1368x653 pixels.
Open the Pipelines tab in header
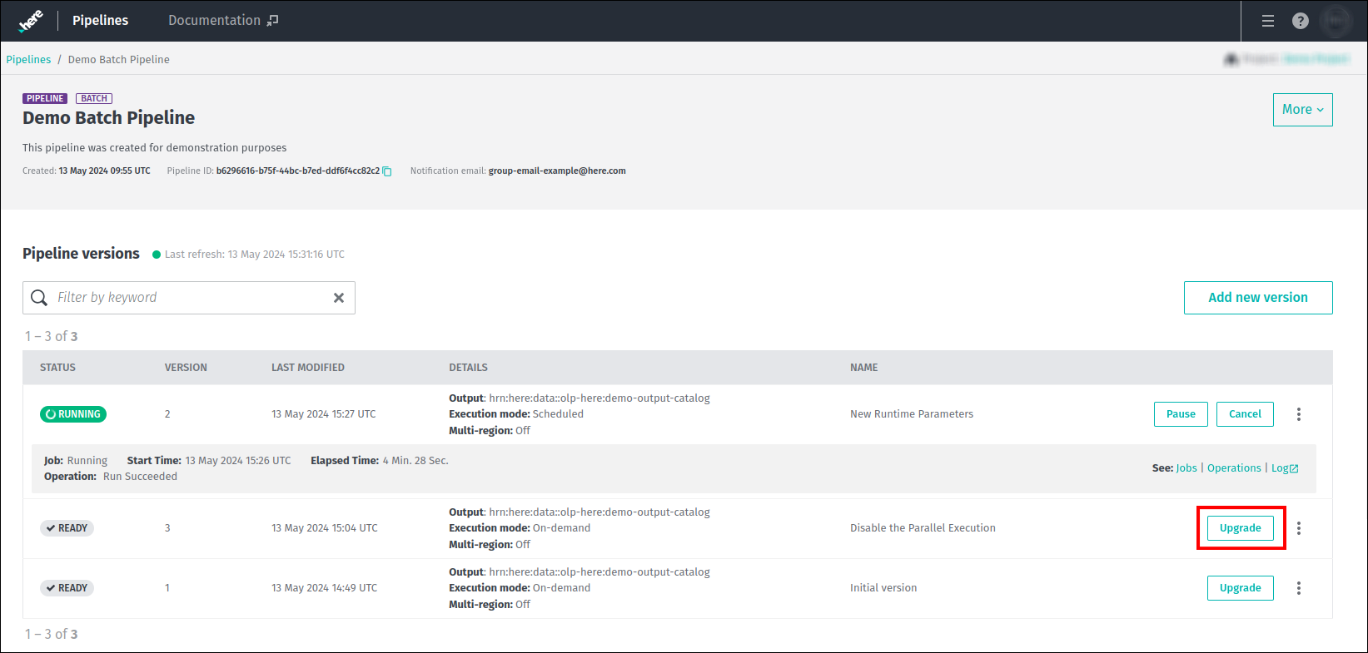[x=100, y=21]
